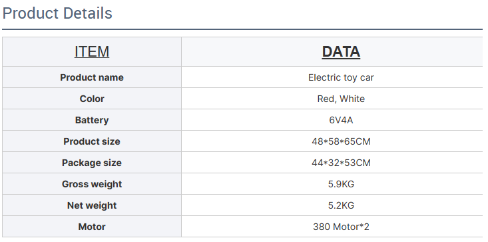The width and height of the screenshot is (488, 242).
Task: Click the Gross weight label
Action: [92, 184]
